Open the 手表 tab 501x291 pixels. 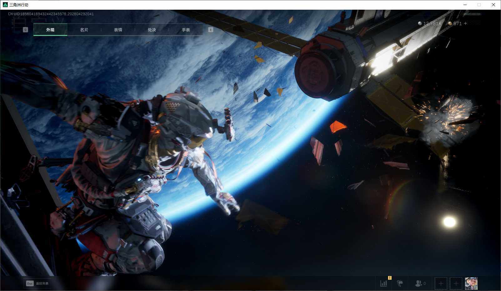[186, 30]
